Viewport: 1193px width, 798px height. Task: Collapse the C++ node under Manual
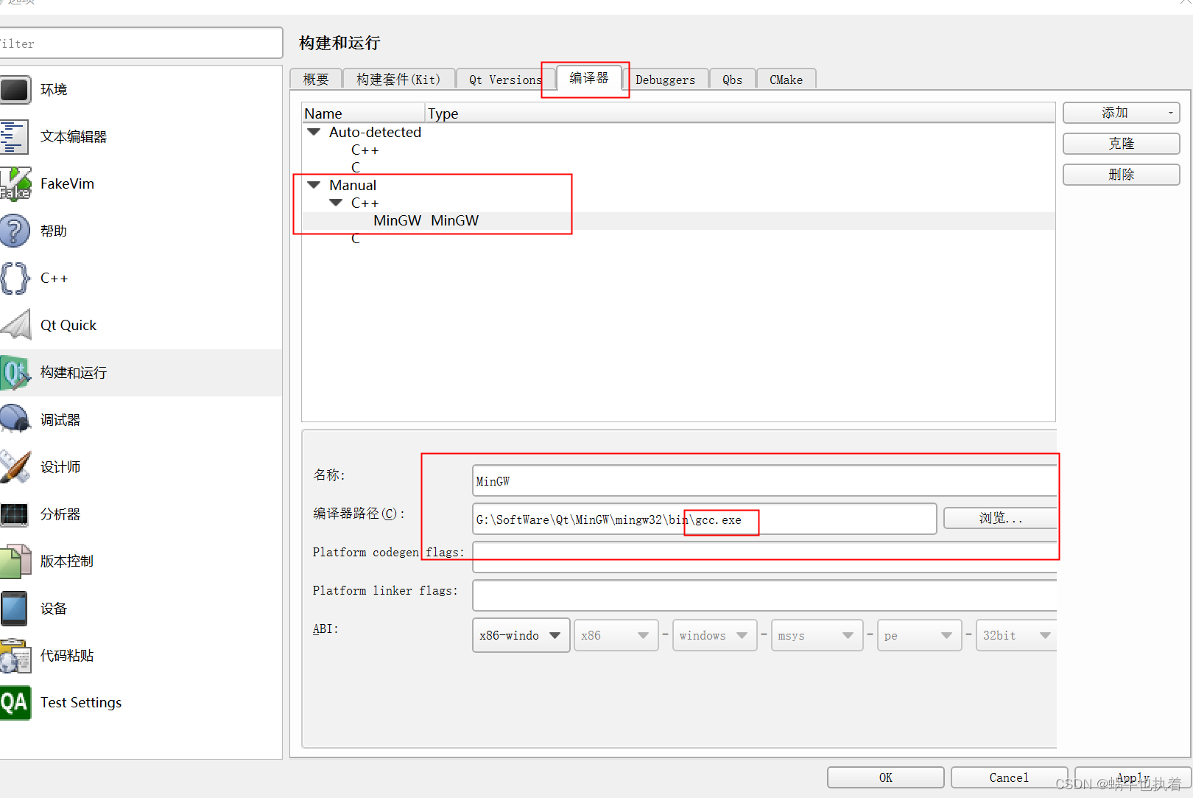(x=336, y=203)
